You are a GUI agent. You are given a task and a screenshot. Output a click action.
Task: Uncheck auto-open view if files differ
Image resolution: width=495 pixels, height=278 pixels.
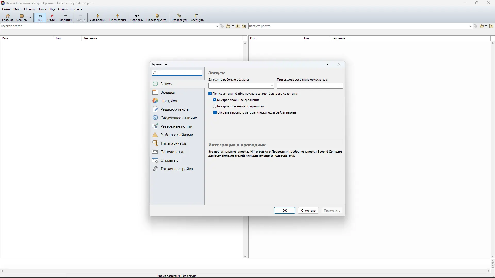tap(215, 112)
